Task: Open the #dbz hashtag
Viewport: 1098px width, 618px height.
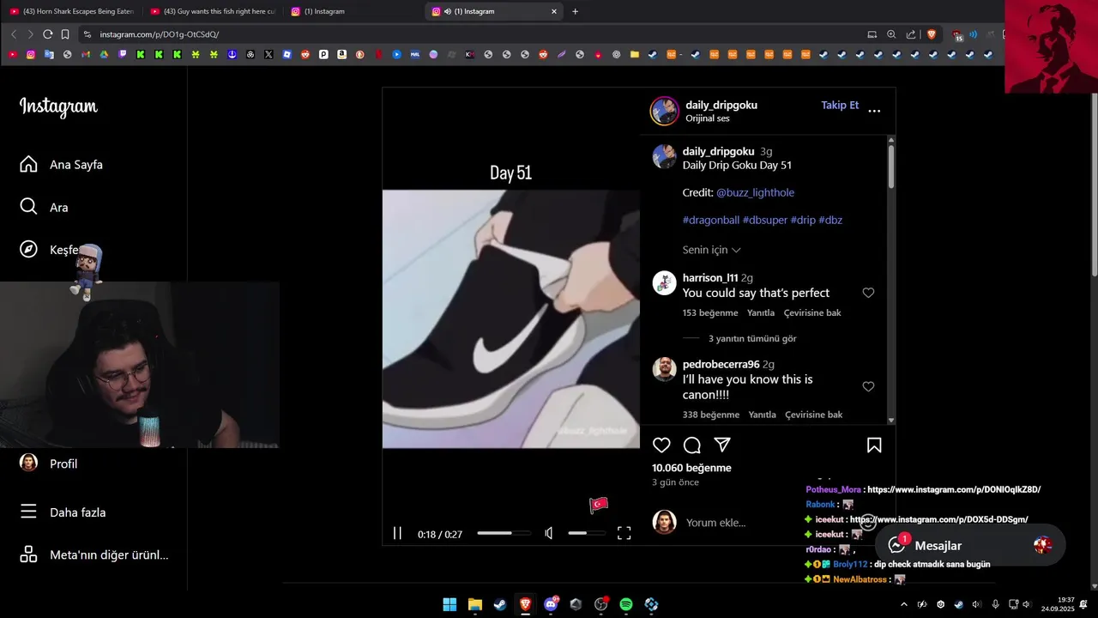Action: pyautogui.click(x=830, y=220)
